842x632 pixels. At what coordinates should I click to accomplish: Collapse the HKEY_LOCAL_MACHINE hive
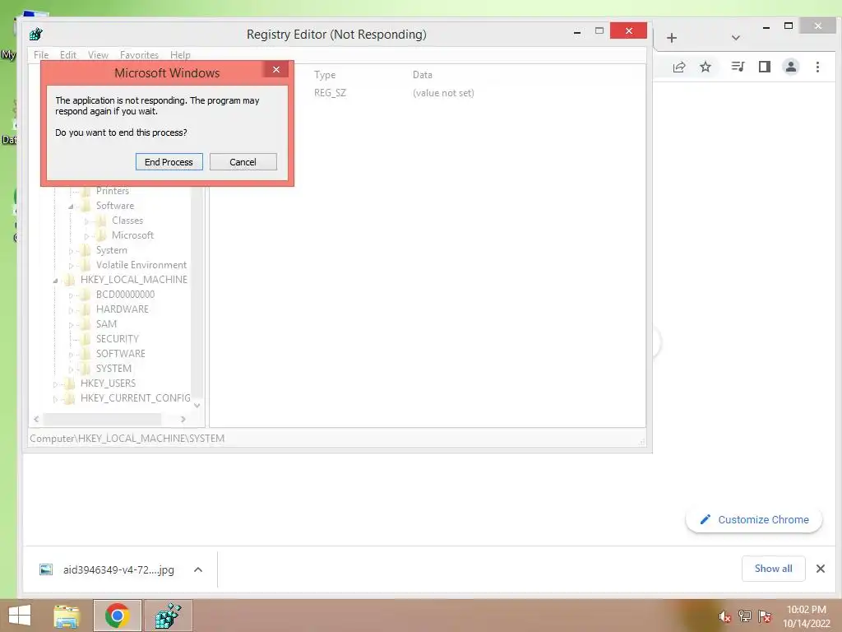(x=55, y=281)
